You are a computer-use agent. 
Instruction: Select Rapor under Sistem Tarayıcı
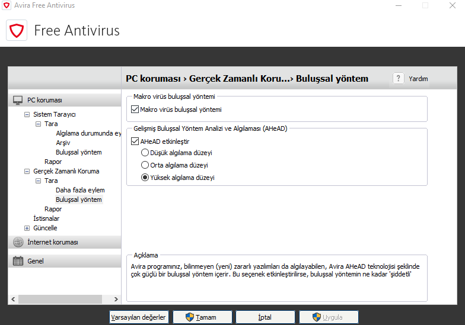(53, 162)
